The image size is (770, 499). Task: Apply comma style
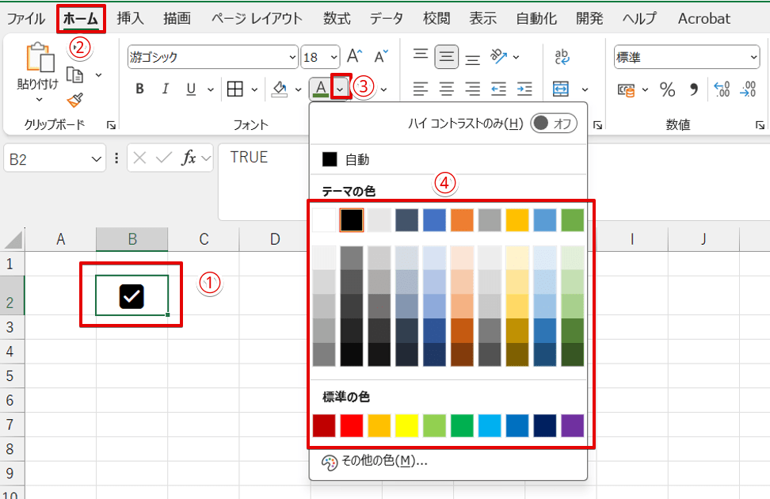coord(693,90)
